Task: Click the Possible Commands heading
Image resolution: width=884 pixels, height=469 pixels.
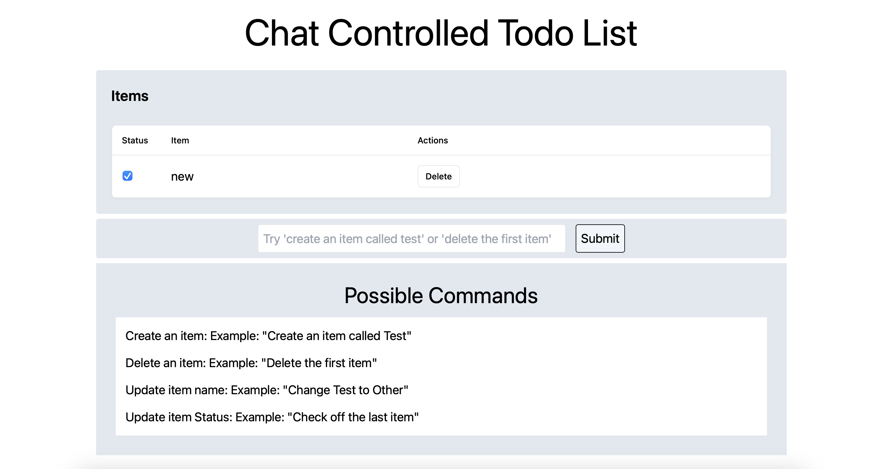Action: click(441, 295)
